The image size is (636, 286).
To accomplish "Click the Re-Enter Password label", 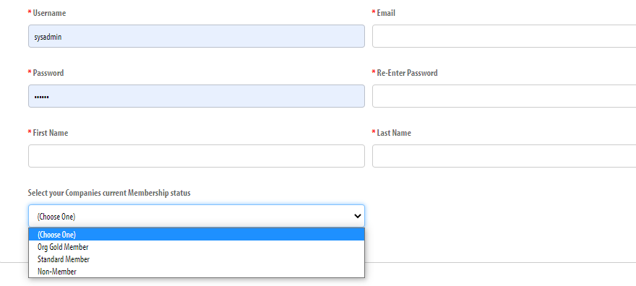I will (407, 73).
